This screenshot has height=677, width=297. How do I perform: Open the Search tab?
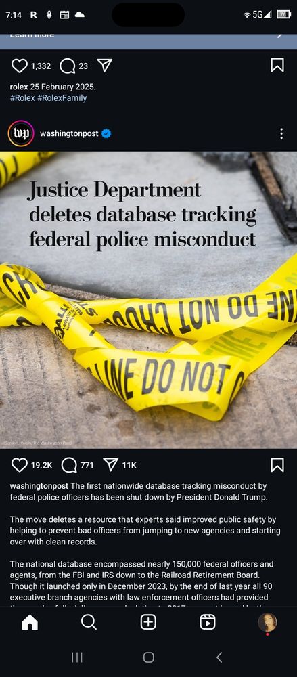click(89, 622)
